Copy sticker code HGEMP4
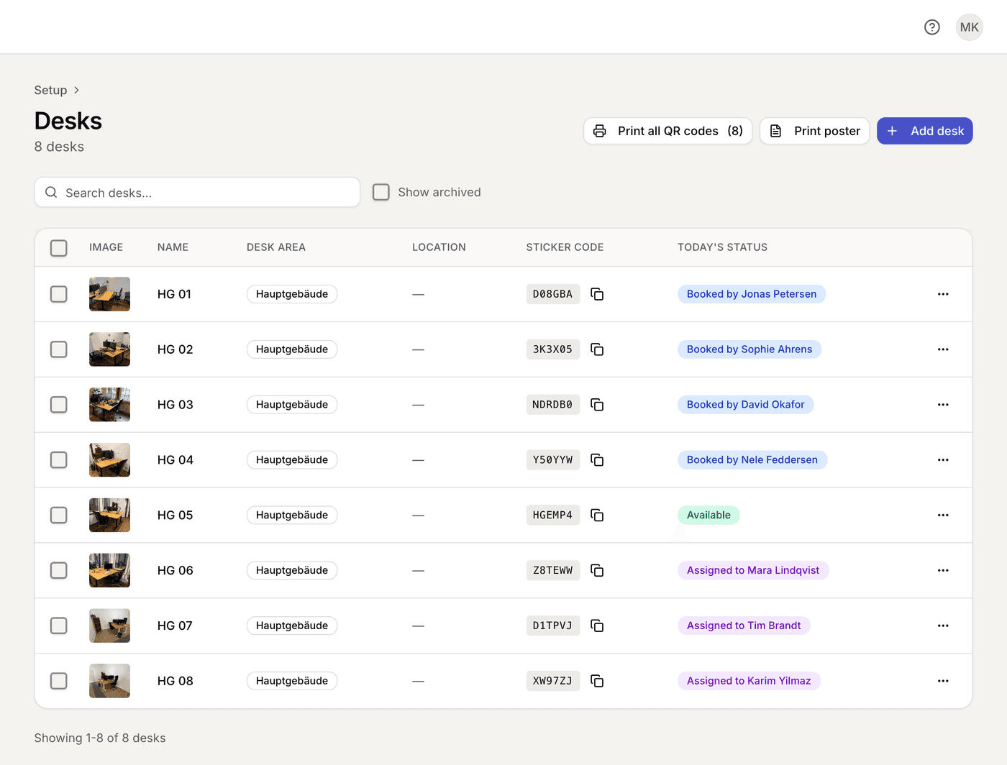Viewport: 1007px width, 765px height. click(597, 516)
